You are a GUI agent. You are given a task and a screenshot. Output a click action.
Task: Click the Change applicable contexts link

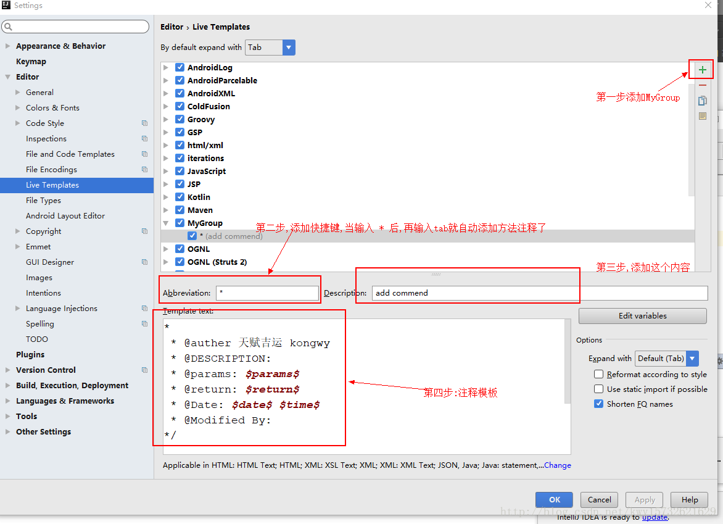pos(558,465)
